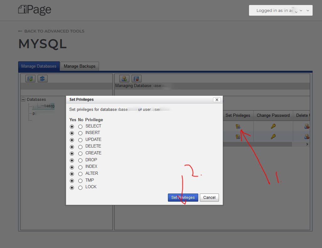Screen dimensions: 322x248
Task: Select No for CREATE privilege
Action: point(80,153)
